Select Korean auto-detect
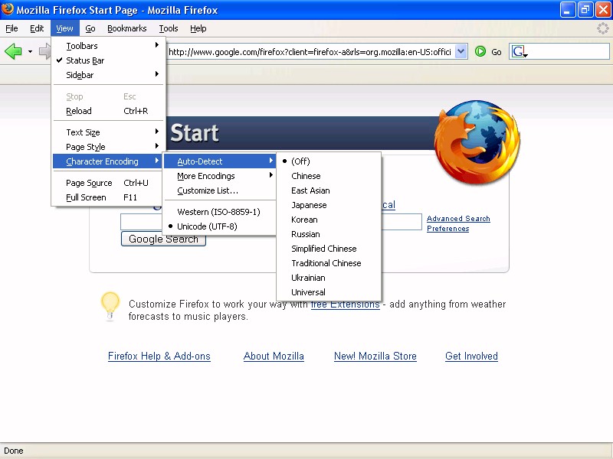The image size is (613, 459). coord(329,220)
